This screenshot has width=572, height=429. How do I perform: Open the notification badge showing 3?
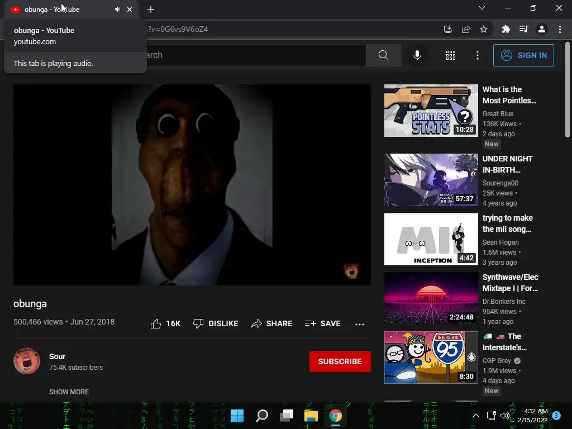pos(556,416)
